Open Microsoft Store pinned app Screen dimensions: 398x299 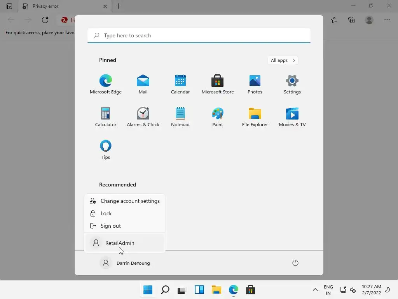pyautogui.click(x=218, y=84)
